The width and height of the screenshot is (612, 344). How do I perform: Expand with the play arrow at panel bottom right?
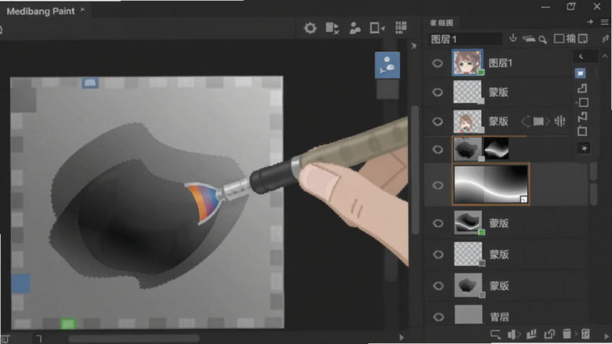(606, 336)
